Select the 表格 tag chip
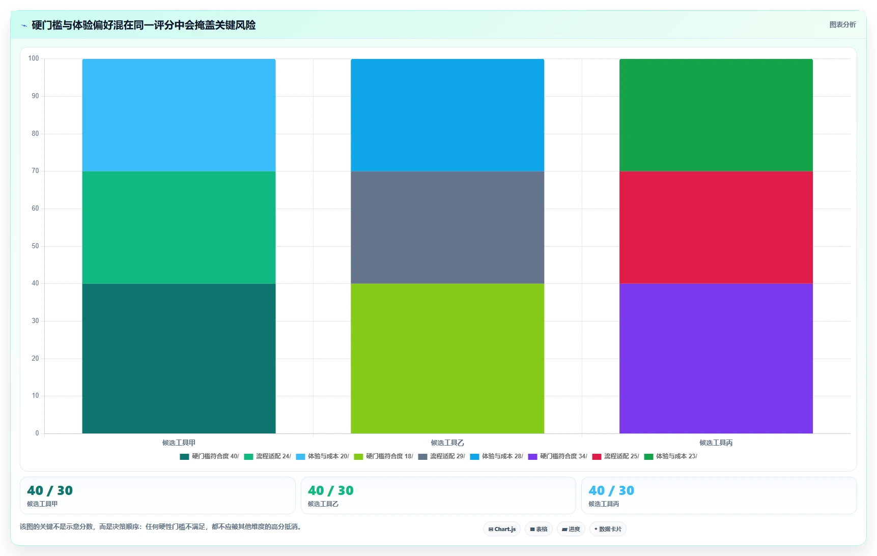This screenshot has width=877, height=556. (539, 529)
